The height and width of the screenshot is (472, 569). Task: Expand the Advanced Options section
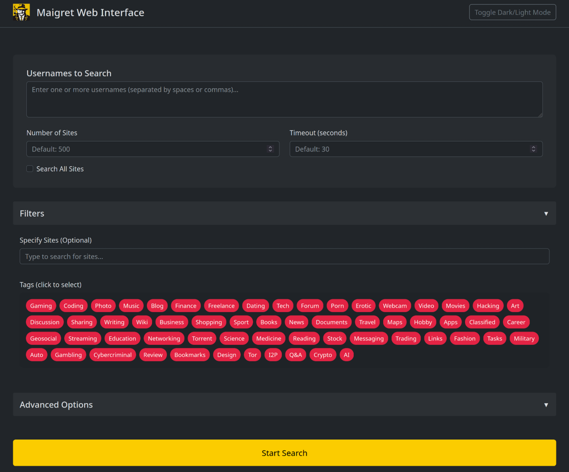(546, 404)
